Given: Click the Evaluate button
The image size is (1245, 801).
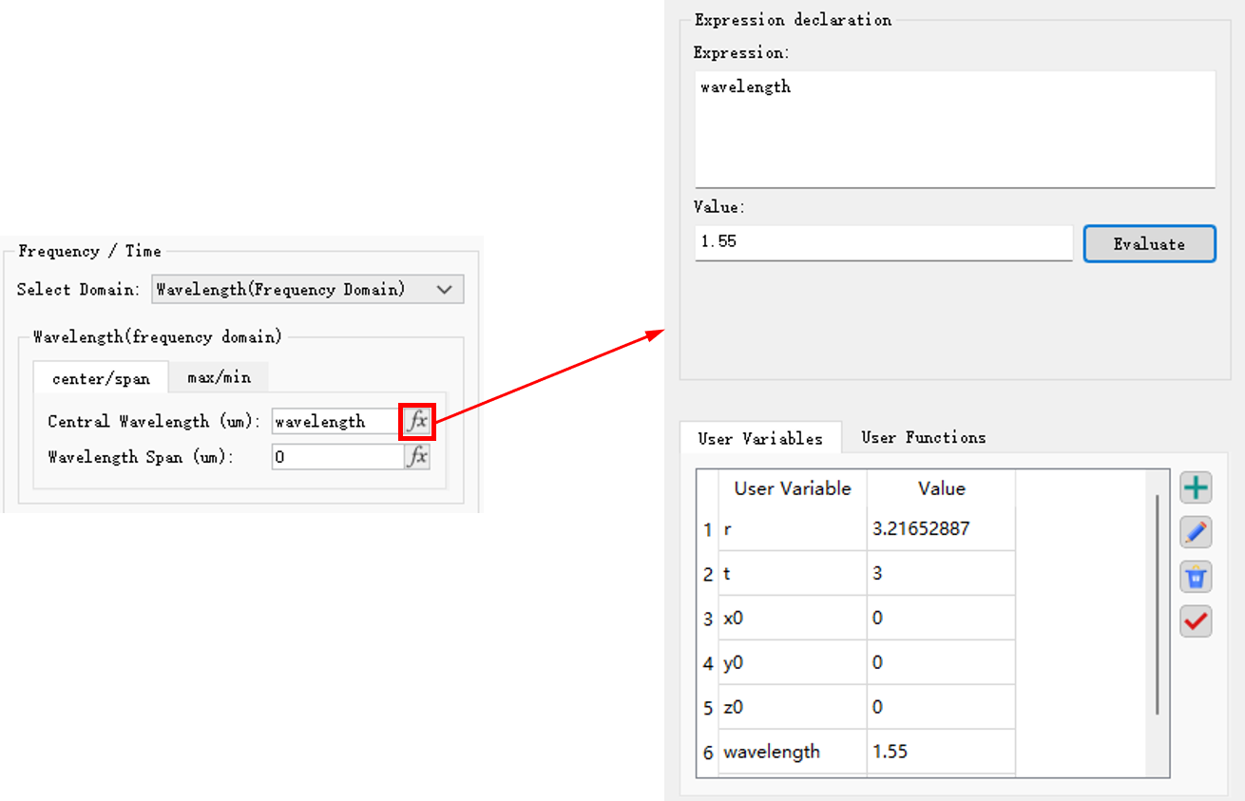Looking at the screenshot, I should (x=1149, y=243).
